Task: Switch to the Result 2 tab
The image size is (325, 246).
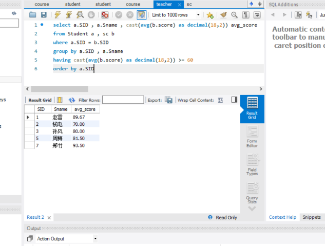Action: pos(35,217)
